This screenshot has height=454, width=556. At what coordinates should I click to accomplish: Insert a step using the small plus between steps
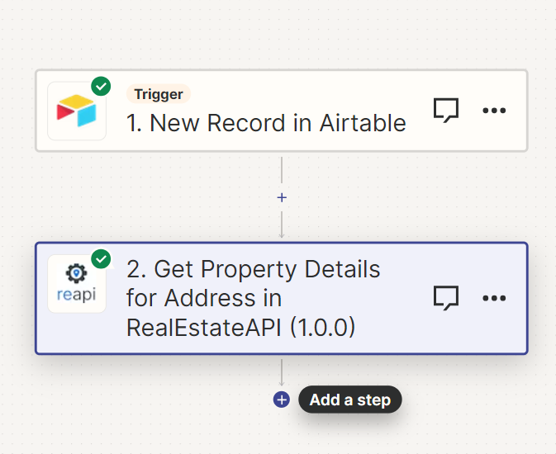click(282, 197)
